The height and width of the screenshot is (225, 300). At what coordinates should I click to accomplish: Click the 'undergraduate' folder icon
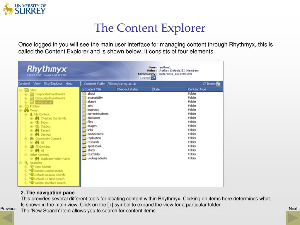click(x=84, y=158)
